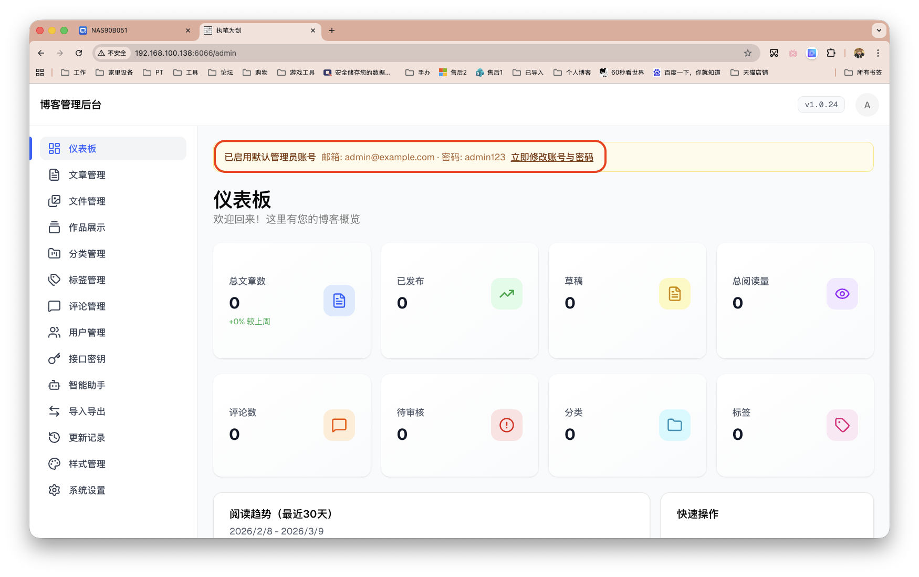Viewport: 919px width, 577px height.
Task: Open 评论管理 comment bubble icon
Action: pyautogui.click(x=55, y=306)
